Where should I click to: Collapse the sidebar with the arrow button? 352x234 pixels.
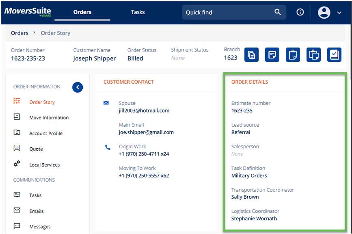[x=78, y=87]
